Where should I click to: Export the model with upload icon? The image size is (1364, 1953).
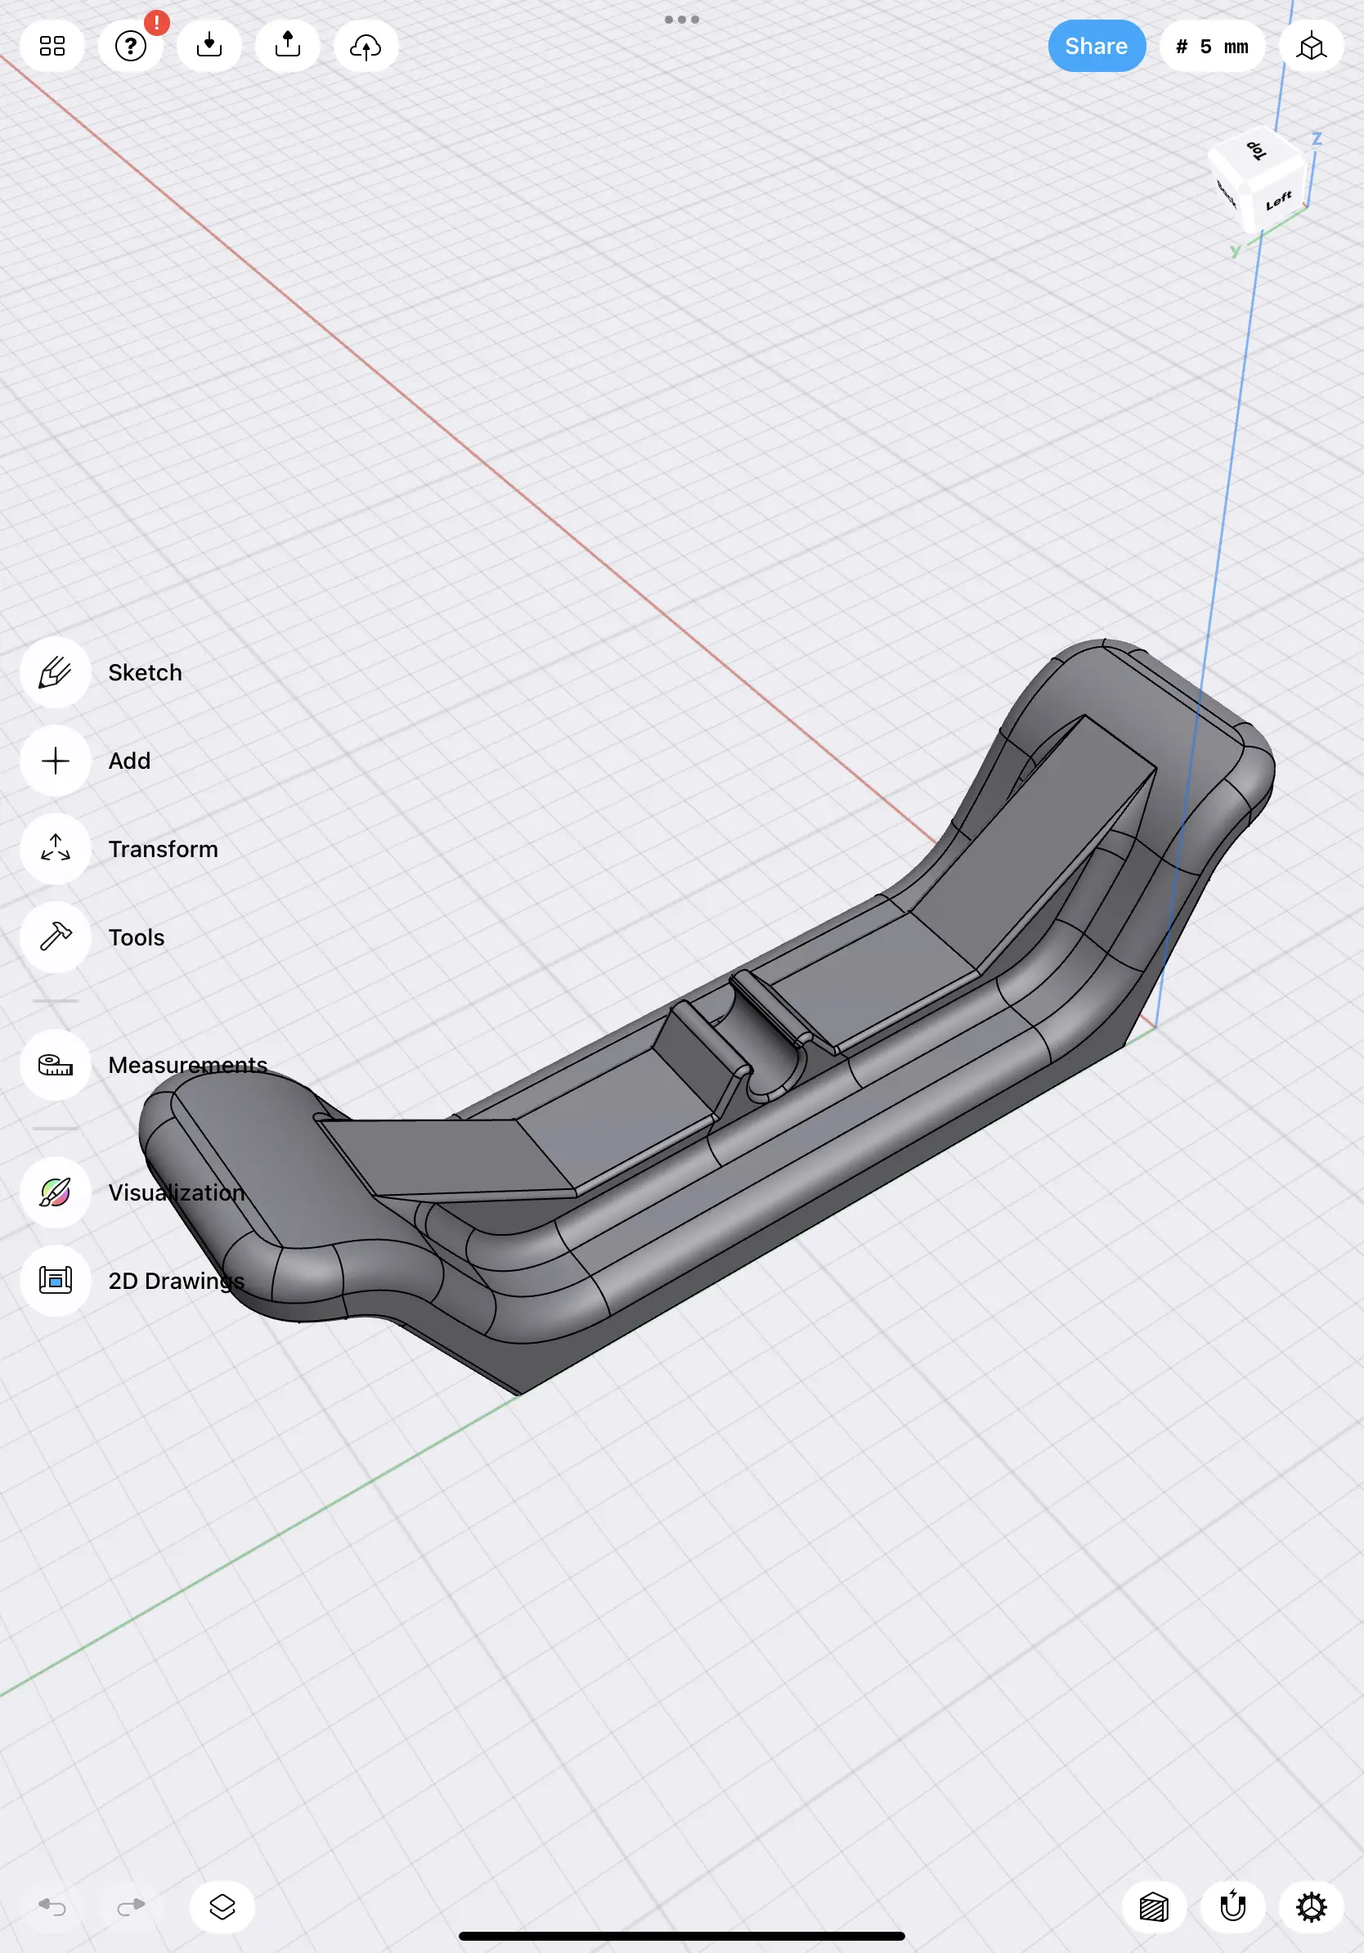click(x=287, y=46)
